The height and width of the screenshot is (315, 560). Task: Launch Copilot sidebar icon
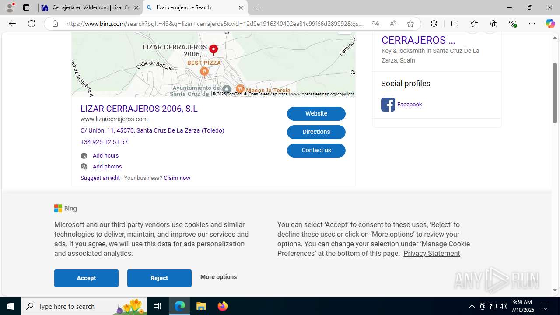(550, 24)
